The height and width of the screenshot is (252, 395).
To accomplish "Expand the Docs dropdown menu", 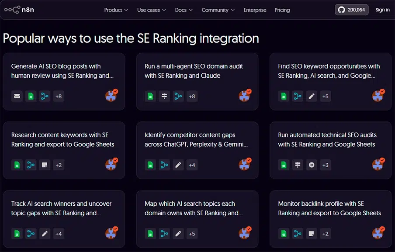I will (x=184, y=10).
